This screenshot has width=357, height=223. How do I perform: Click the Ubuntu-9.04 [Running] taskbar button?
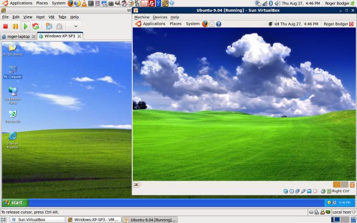point(149,220)
